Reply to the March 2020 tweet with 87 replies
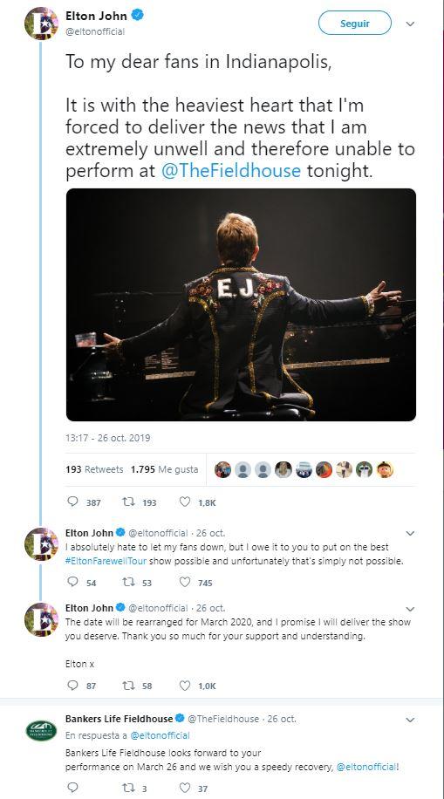Image resolution: width=444 pixels, height=799 pixels. [73, 686]
